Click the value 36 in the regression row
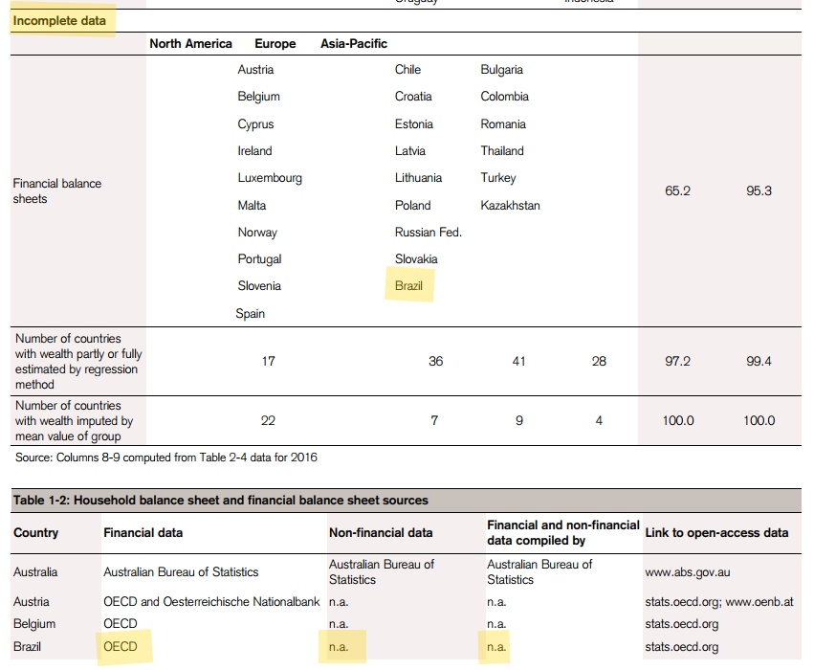 435,361
